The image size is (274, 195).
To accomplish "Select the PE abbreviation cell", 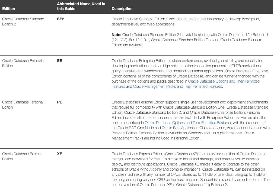I will tap(59, 102).
